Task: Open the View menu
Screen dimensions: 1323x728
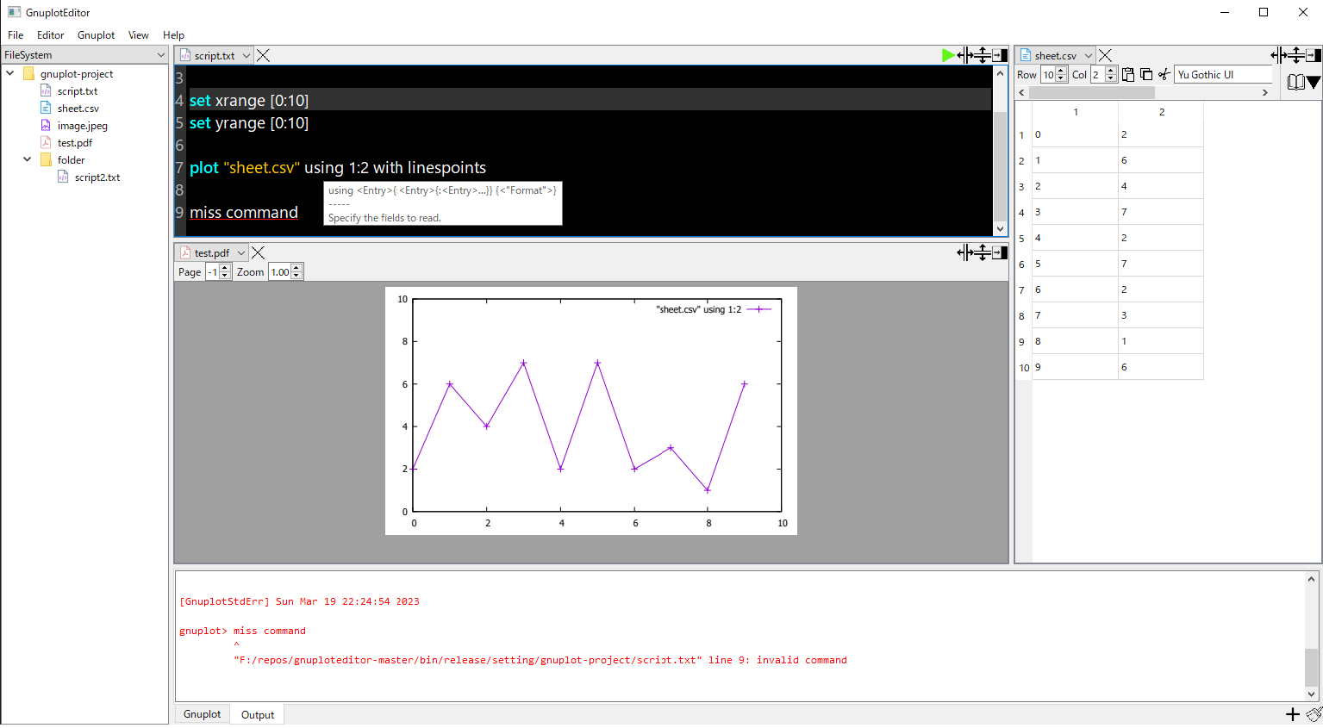Action: [x=138, y=35]
